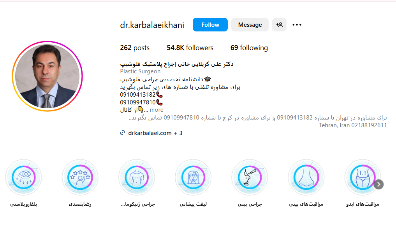This screenshot has height=227, width=396.
Task: Open the three-dot options menu
Action: 297,25
